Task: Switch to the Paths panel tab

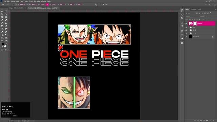Action: (199, 9)
